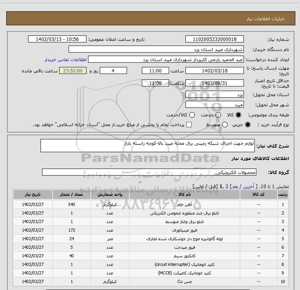This screenshot has height=290, width=300.
Task: Select the circuit interrupter item
Action: coord(150,264)
